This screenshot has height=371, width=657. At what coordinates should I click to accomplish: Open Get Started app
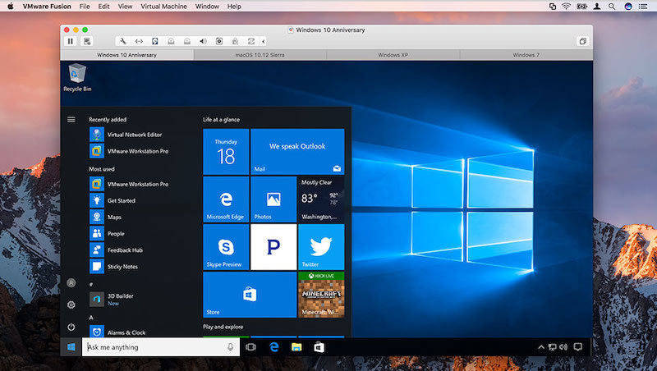point(113,200)
